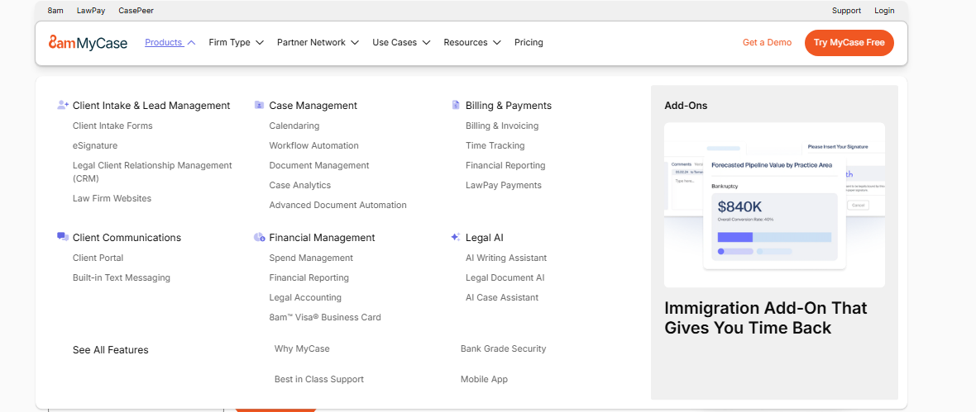
Task: Open the Legal AI heading link
Action: pos(484,238)
